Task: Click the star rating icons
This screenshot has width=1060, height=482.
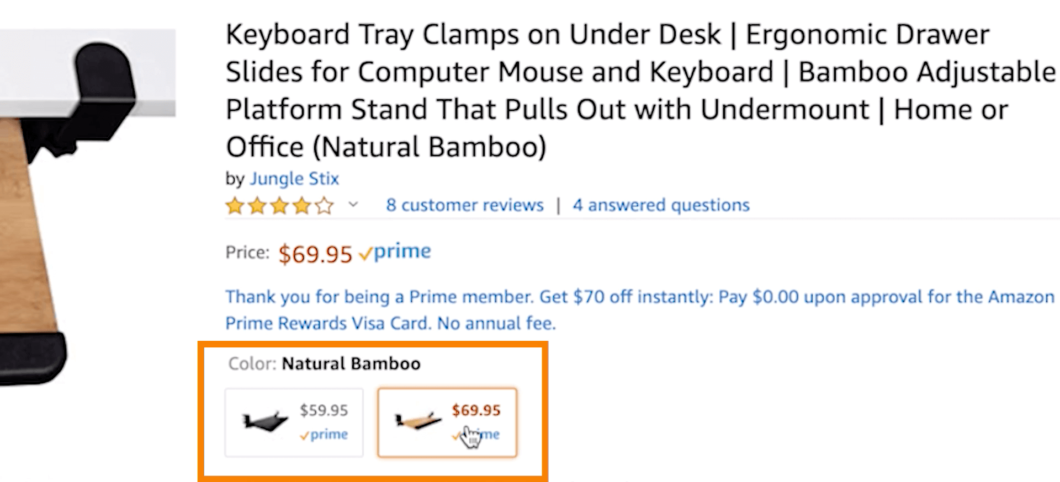Action: point(280,206)
